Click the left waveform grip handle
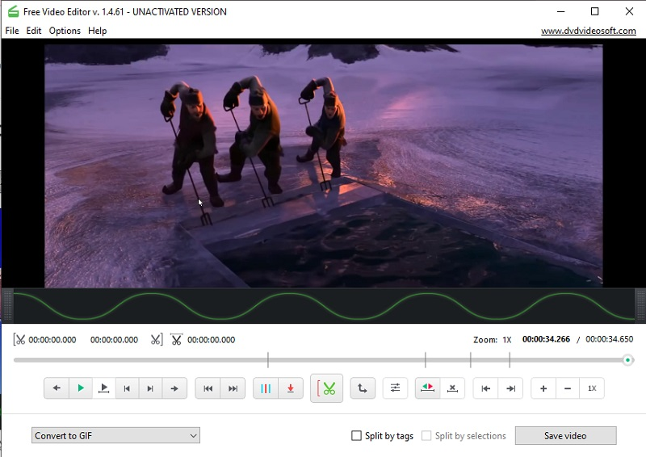This screenshot has height=457, width=646. point(7,306)
